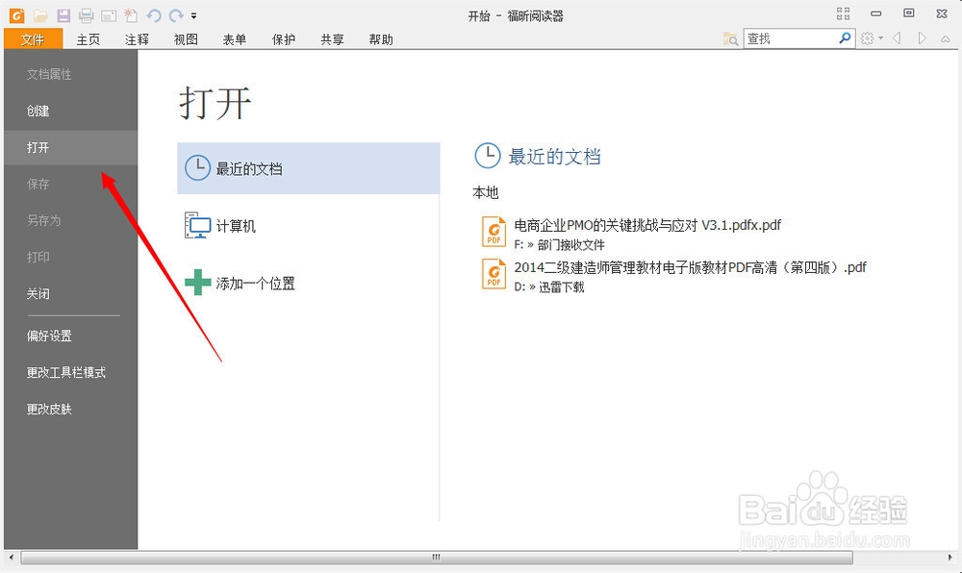Open the 视图 menu tab
This screenshot has width=962, height=573.
186,39
